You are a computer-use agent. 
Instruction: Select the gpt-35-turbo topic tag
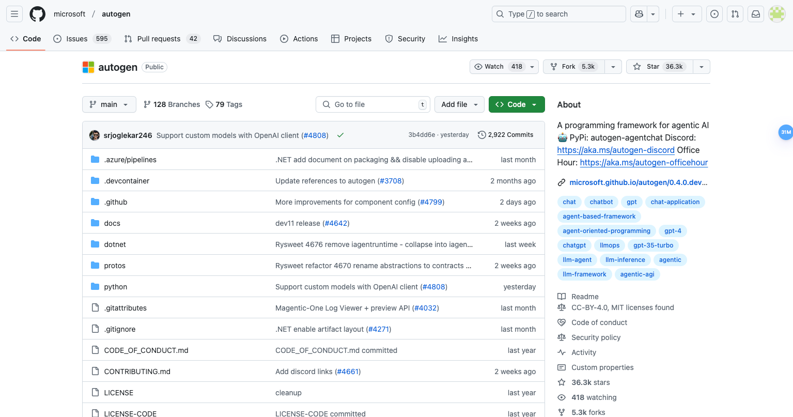click(654, 245)
